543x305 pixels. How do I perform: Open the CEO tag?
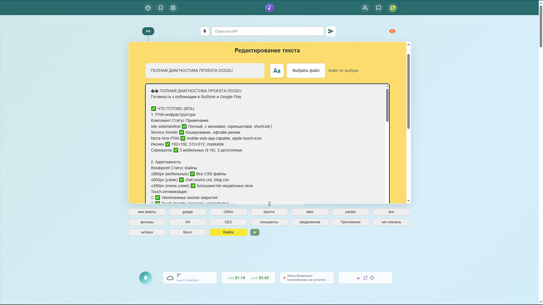coord(228,222)
